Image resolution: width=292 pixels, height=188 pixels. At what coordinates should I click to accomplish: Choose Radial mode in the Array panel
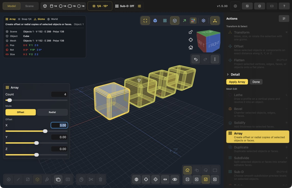52,112
